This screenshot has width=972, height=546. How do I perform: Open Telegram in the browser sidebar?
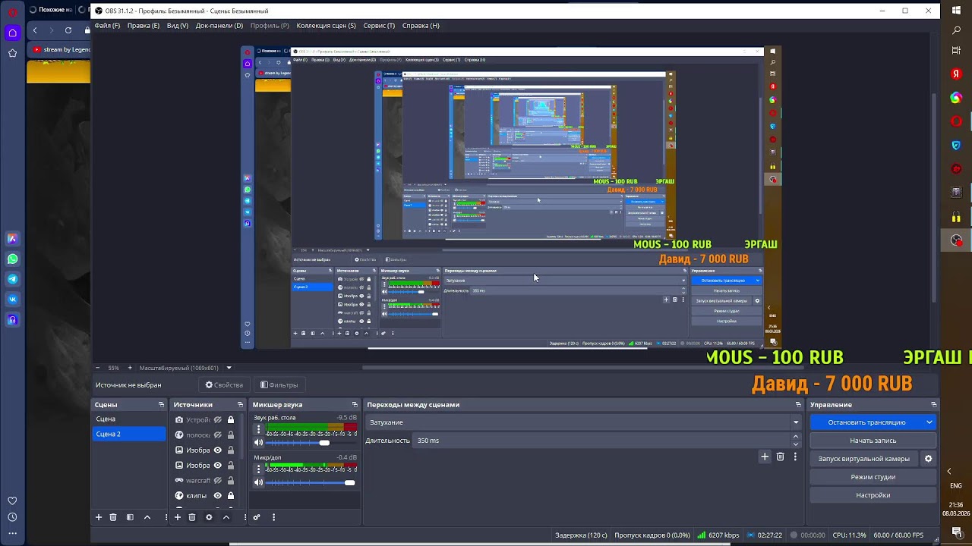pyautogui.click(x=13, y=279)
